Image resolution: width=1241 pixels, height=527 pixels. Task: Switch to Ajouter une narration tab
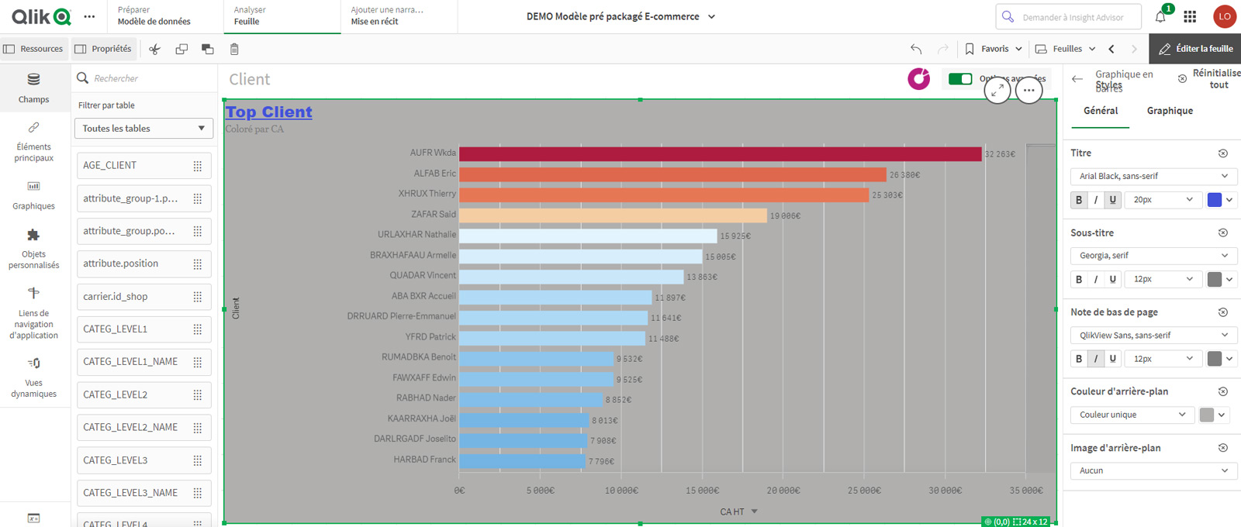(399, 16)
